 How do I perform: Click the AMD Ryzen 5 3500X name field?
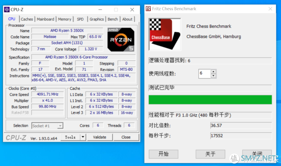(67, 30)
